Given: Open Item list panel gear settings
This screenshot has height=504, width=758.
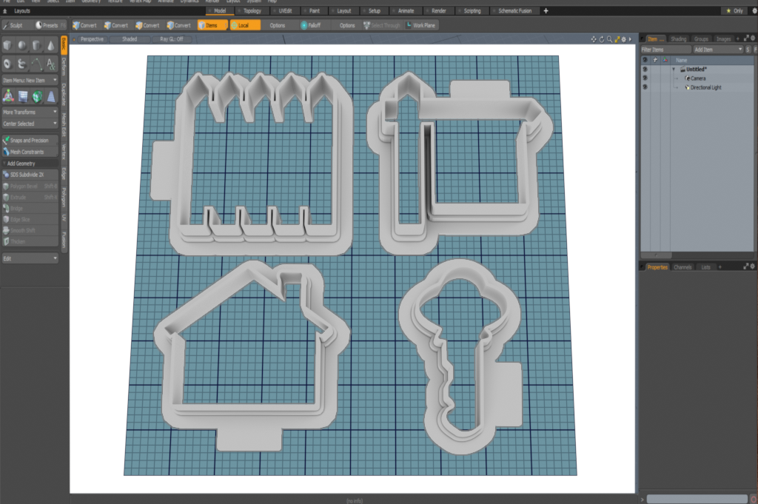Looking at the screenshot, I should (753, 38).
